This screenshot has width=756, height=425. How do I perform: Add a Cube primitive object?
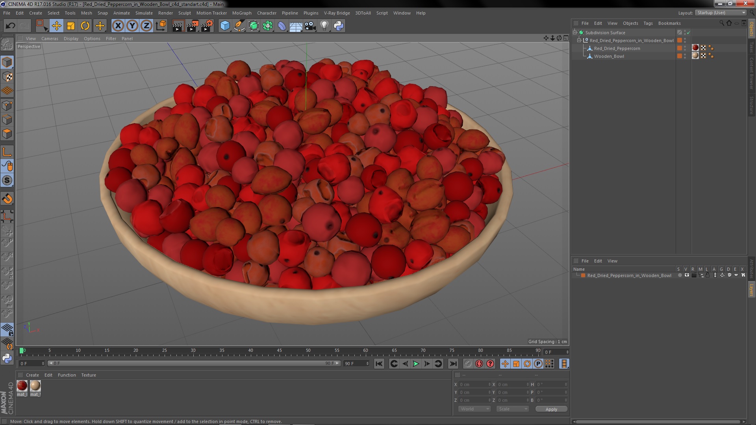225,26
